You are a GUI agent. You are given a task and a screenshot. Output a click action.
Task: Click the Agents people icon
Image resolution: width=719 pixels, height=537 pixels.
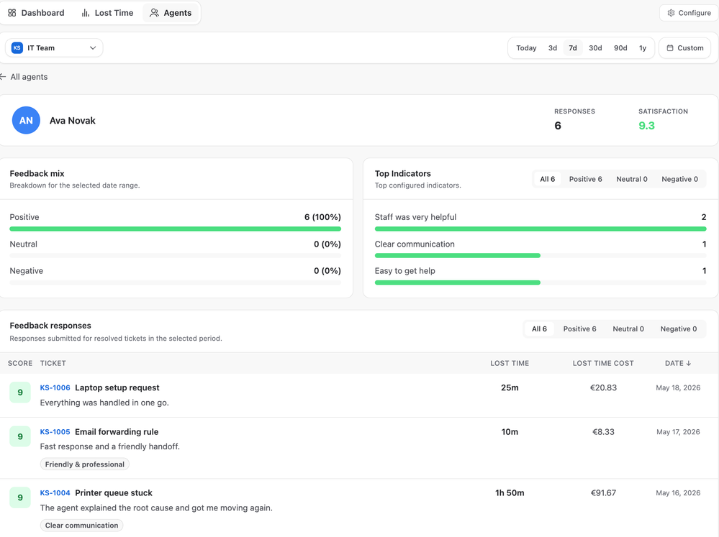coord(155,13)
